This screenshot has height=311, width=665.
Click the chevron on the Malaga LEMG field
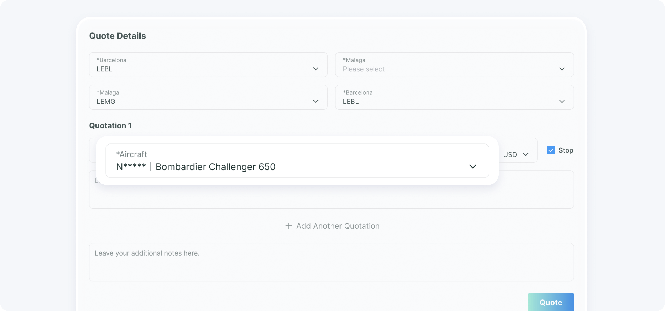pyautogui.click(x=316, y=101)
